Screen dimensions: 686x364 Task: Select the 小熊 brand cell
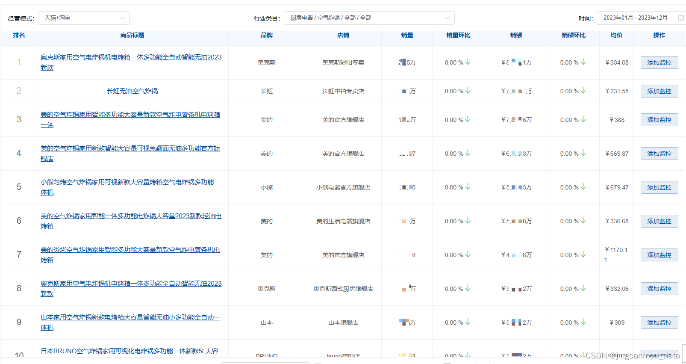[x=267, y=187]
